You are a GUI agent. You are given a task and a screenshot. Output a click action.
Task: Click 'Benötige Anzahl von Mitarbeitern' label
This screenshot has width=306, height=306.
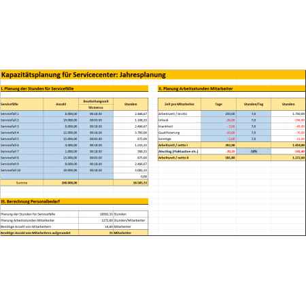pyautogui.click(x=39, y=226)
